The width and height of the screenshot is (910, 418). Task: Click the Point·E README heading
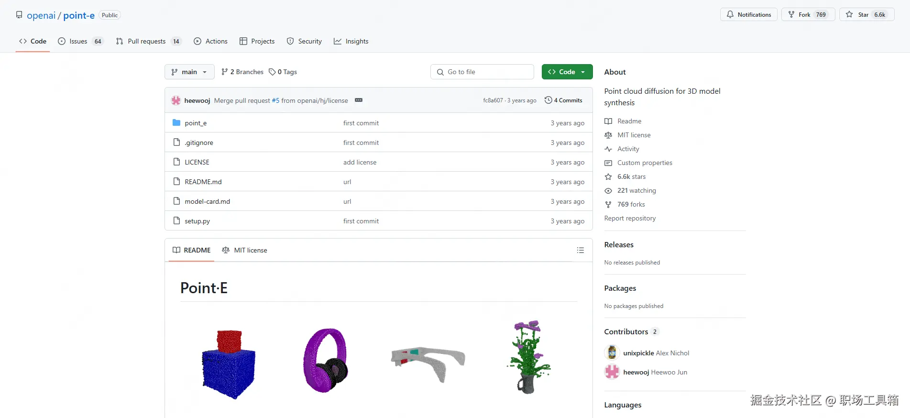point(204,288)
